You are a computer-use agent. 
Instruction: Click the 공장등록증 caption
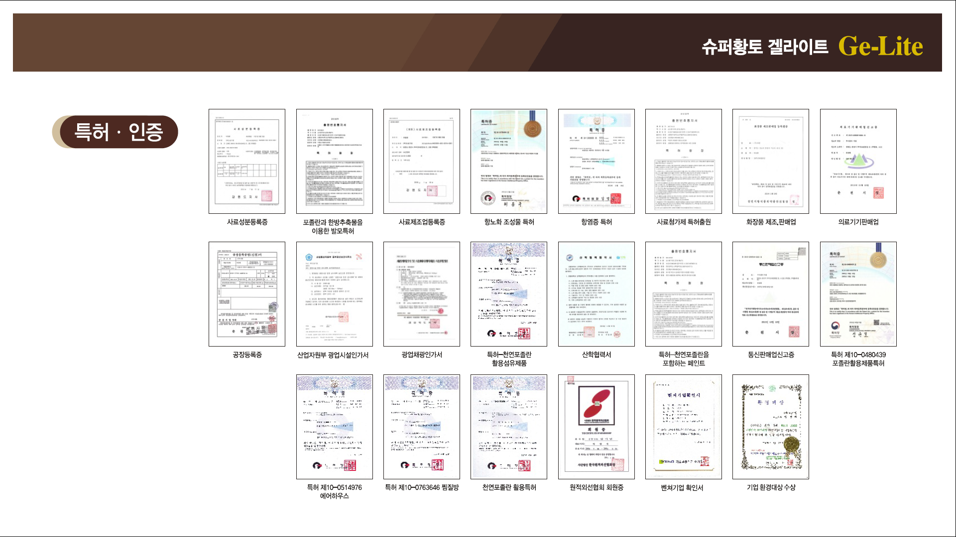pos(247,355)
